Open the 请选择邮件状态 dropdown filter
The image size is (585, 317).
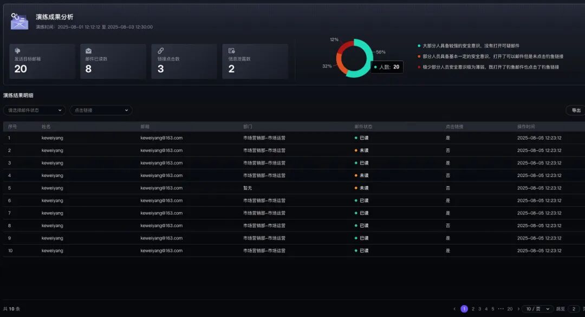[34, 110]
